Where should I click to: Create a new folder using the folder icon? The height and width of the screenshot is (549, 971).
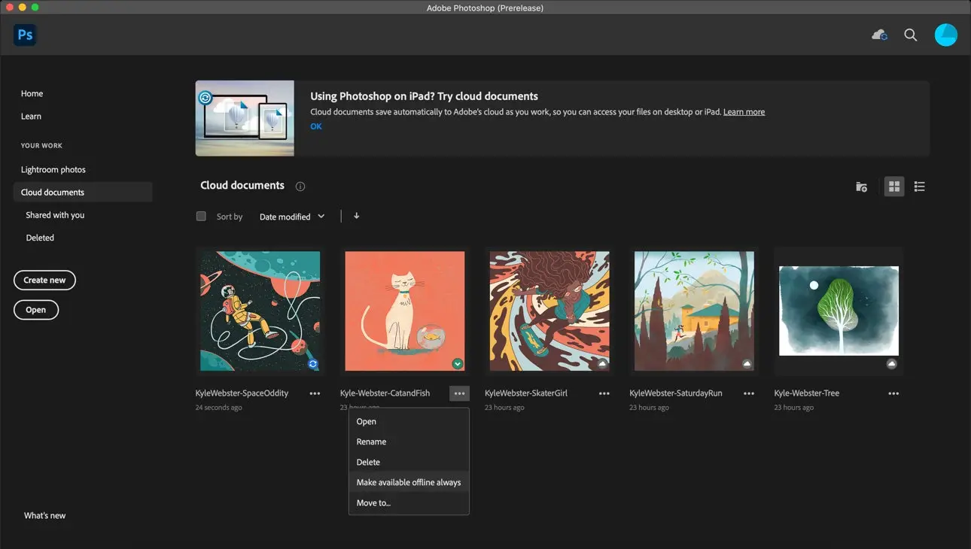[861, 186]
